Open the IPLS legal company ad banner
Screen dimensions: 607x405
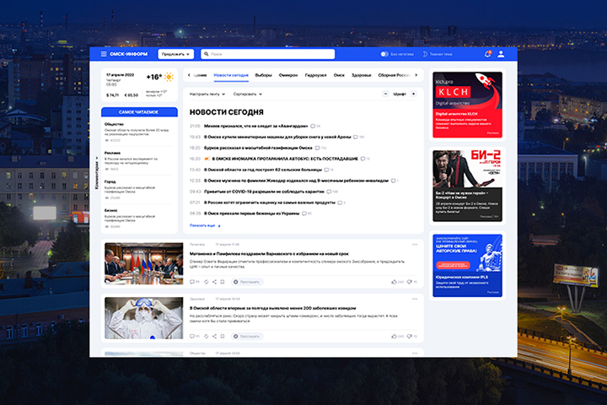tap(467, 266)
